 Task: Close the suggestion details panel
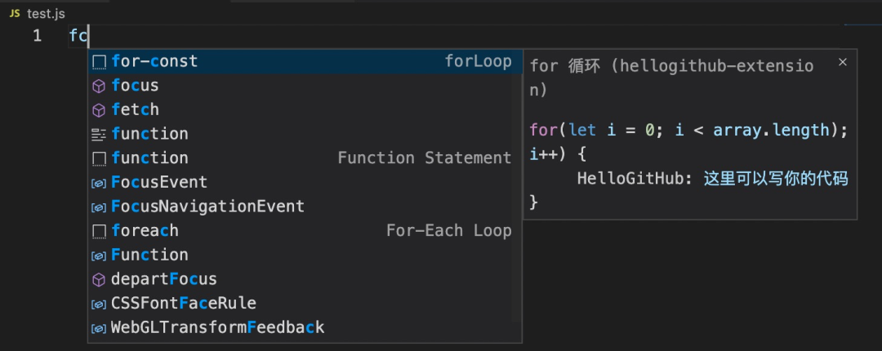(843, 62)
